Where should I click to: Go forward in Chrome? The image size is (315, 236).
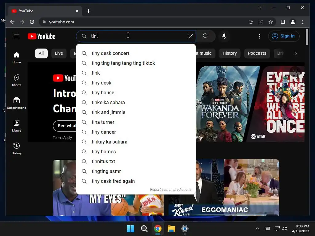[22, 22]
